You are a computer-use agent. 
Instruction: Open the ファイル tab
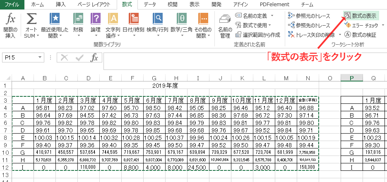[x=12, y=4]
